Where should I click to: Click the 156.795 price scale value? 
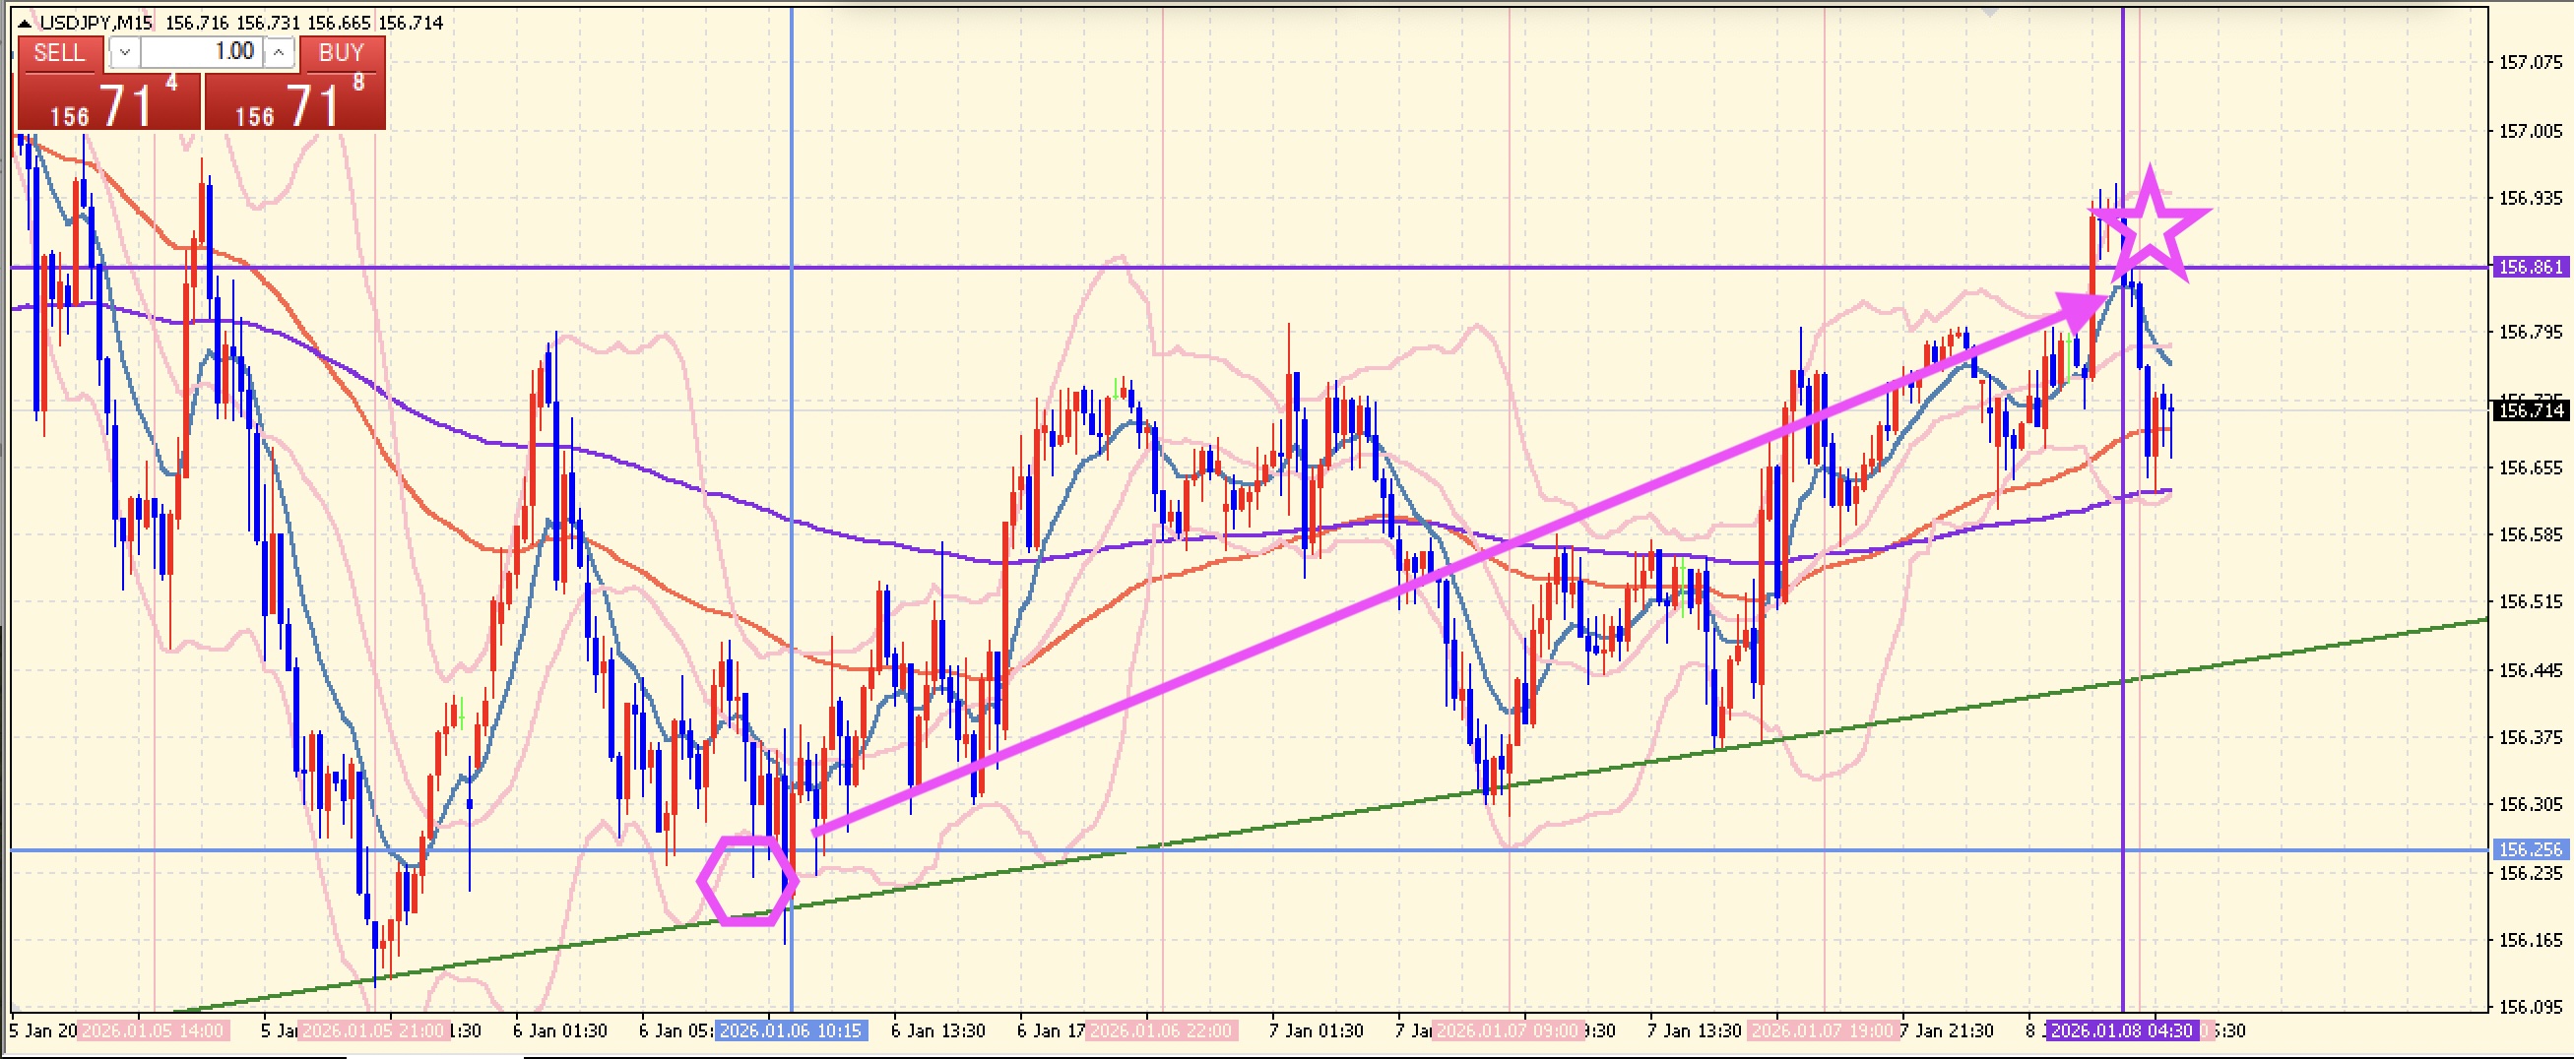click(2530, 332)
